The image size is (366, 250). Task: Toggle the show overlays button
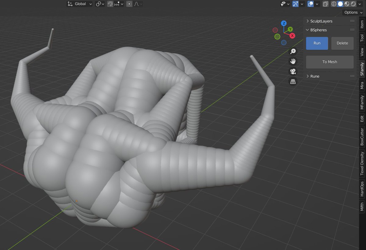[x=310, y=4]
